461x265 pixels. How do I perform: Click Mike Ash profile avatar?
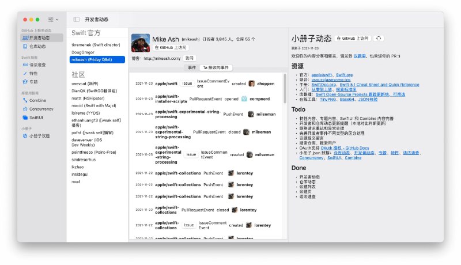tap(140, 43)
